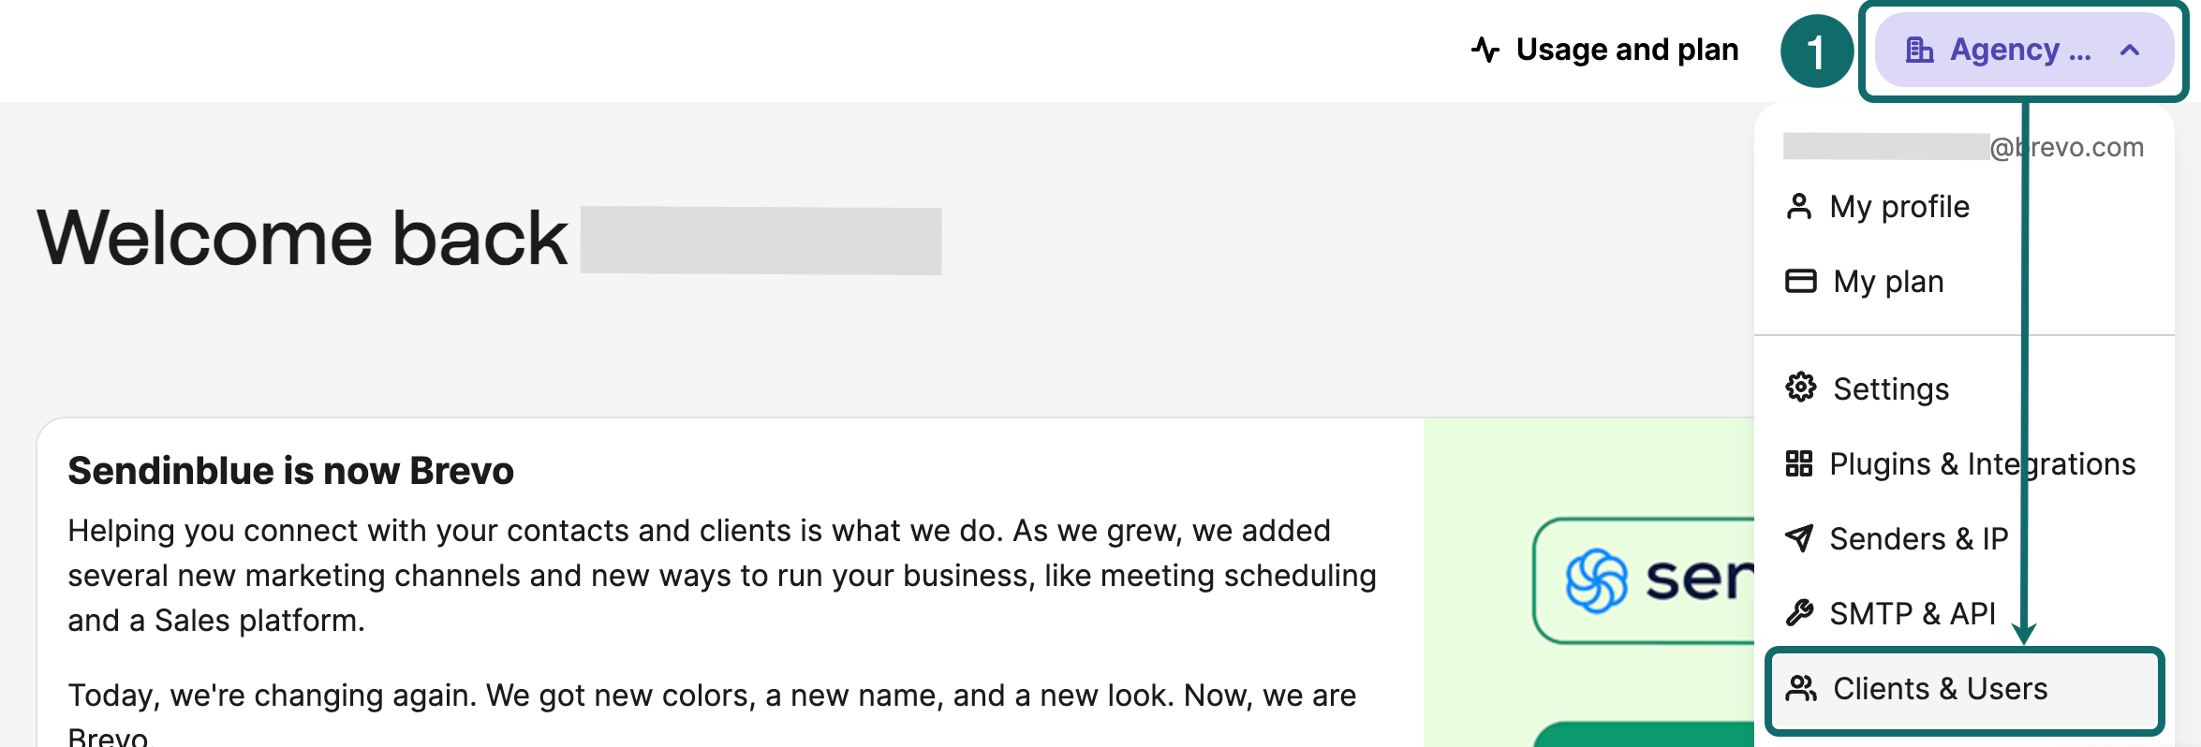Click the activity pulse icon beside Usage and plan
The width and height of the screenshot is (2201, 747).
(x=1485, y=50)
